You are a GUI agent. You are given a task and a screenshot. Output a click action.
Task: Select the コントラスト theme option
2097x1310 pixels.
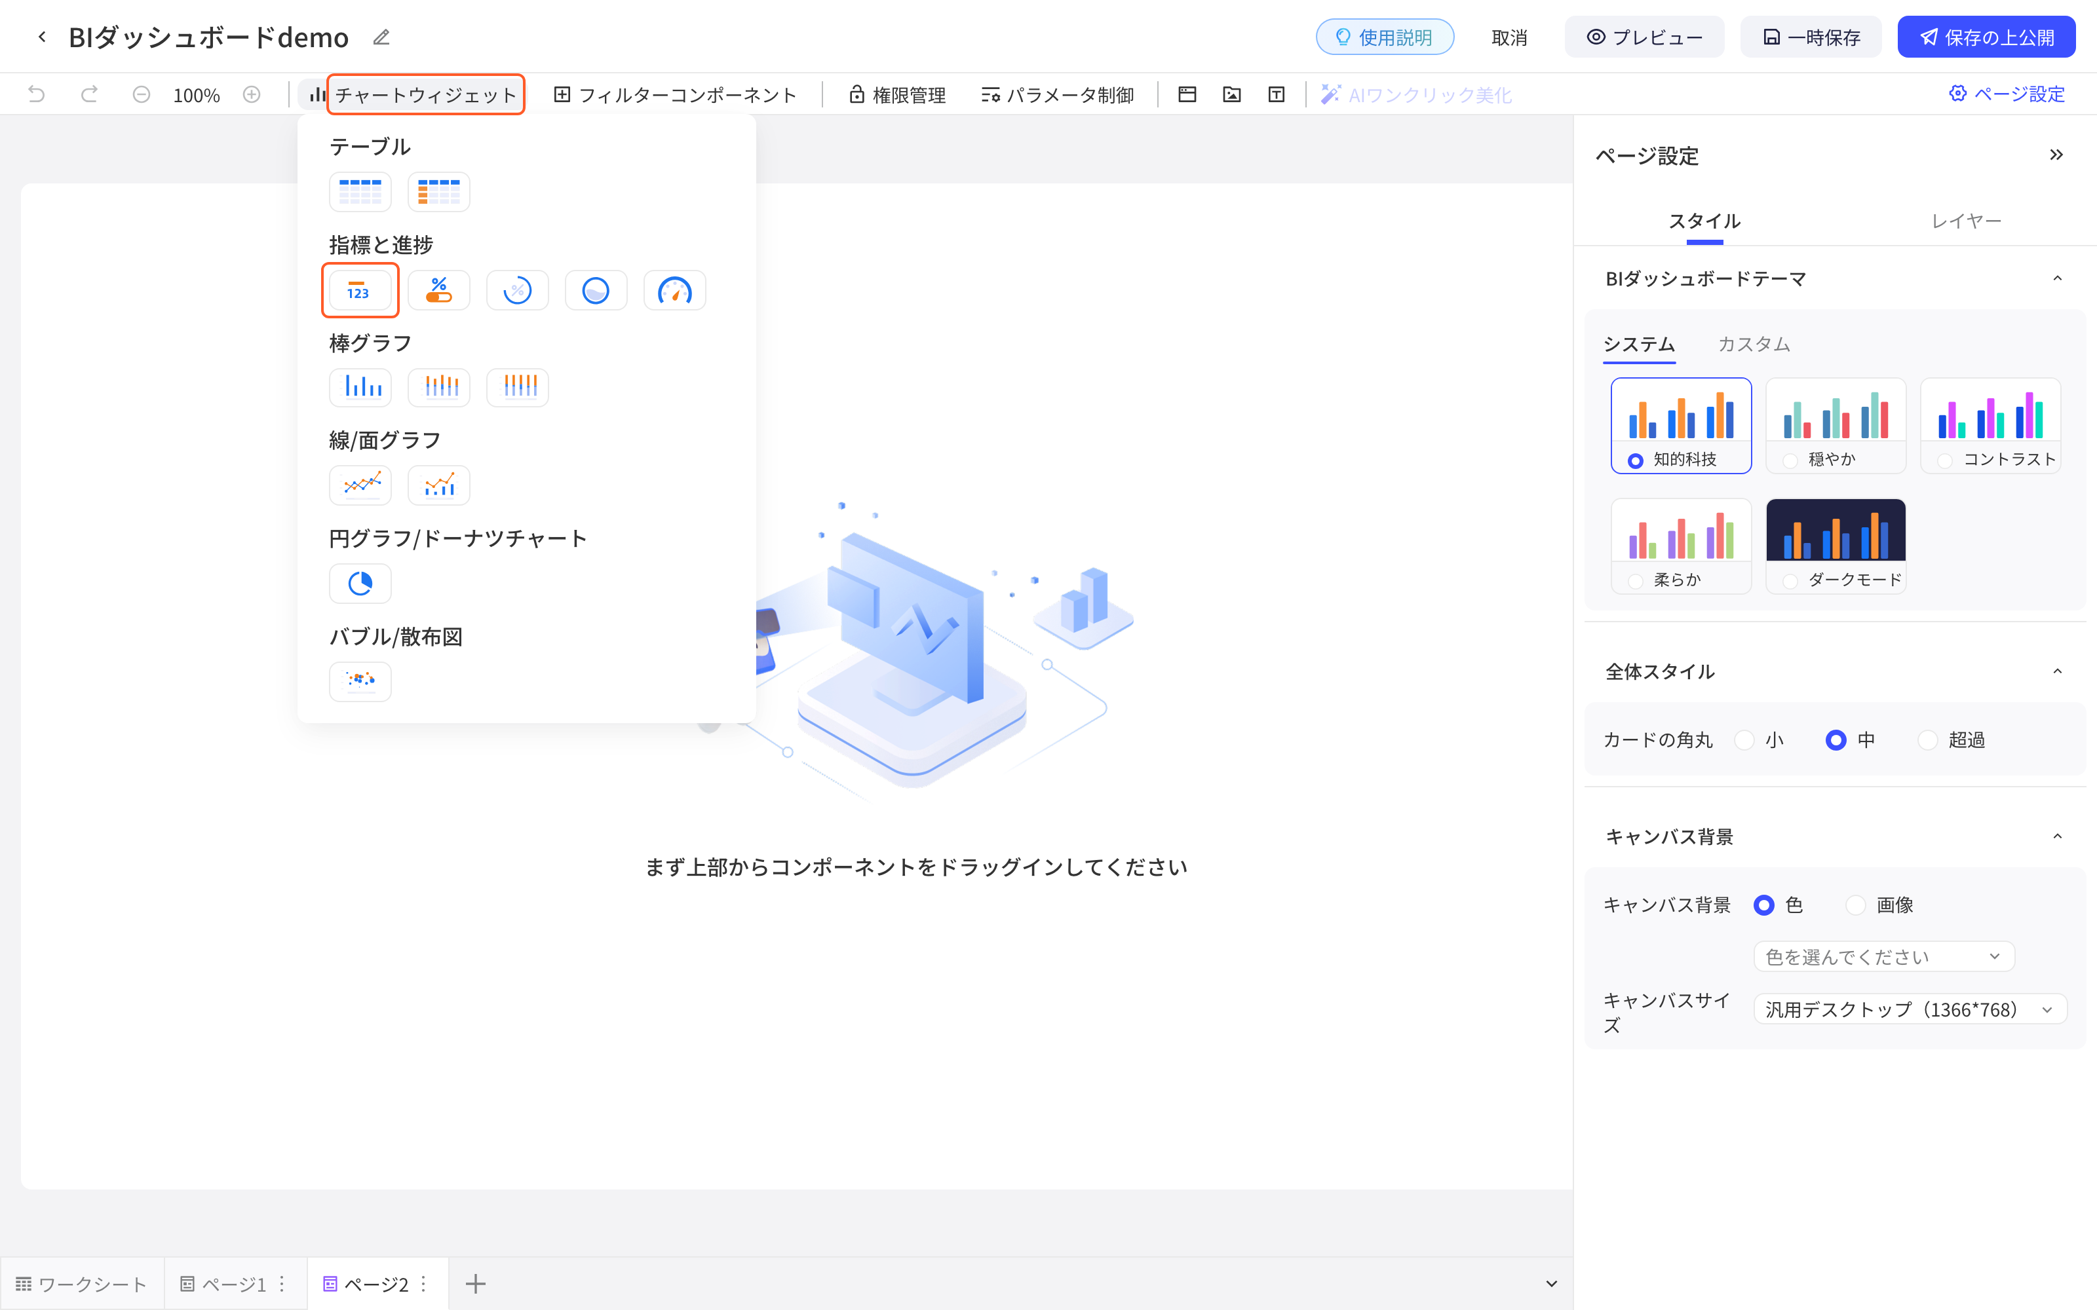(x=1990, y=425)
